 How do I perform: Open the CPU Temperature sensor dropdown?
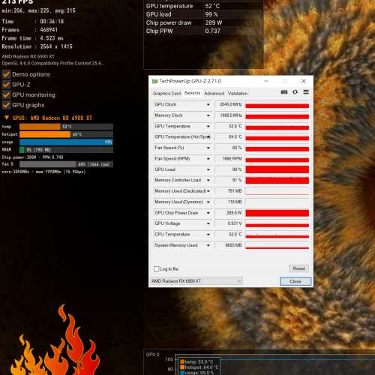(208, 235)
